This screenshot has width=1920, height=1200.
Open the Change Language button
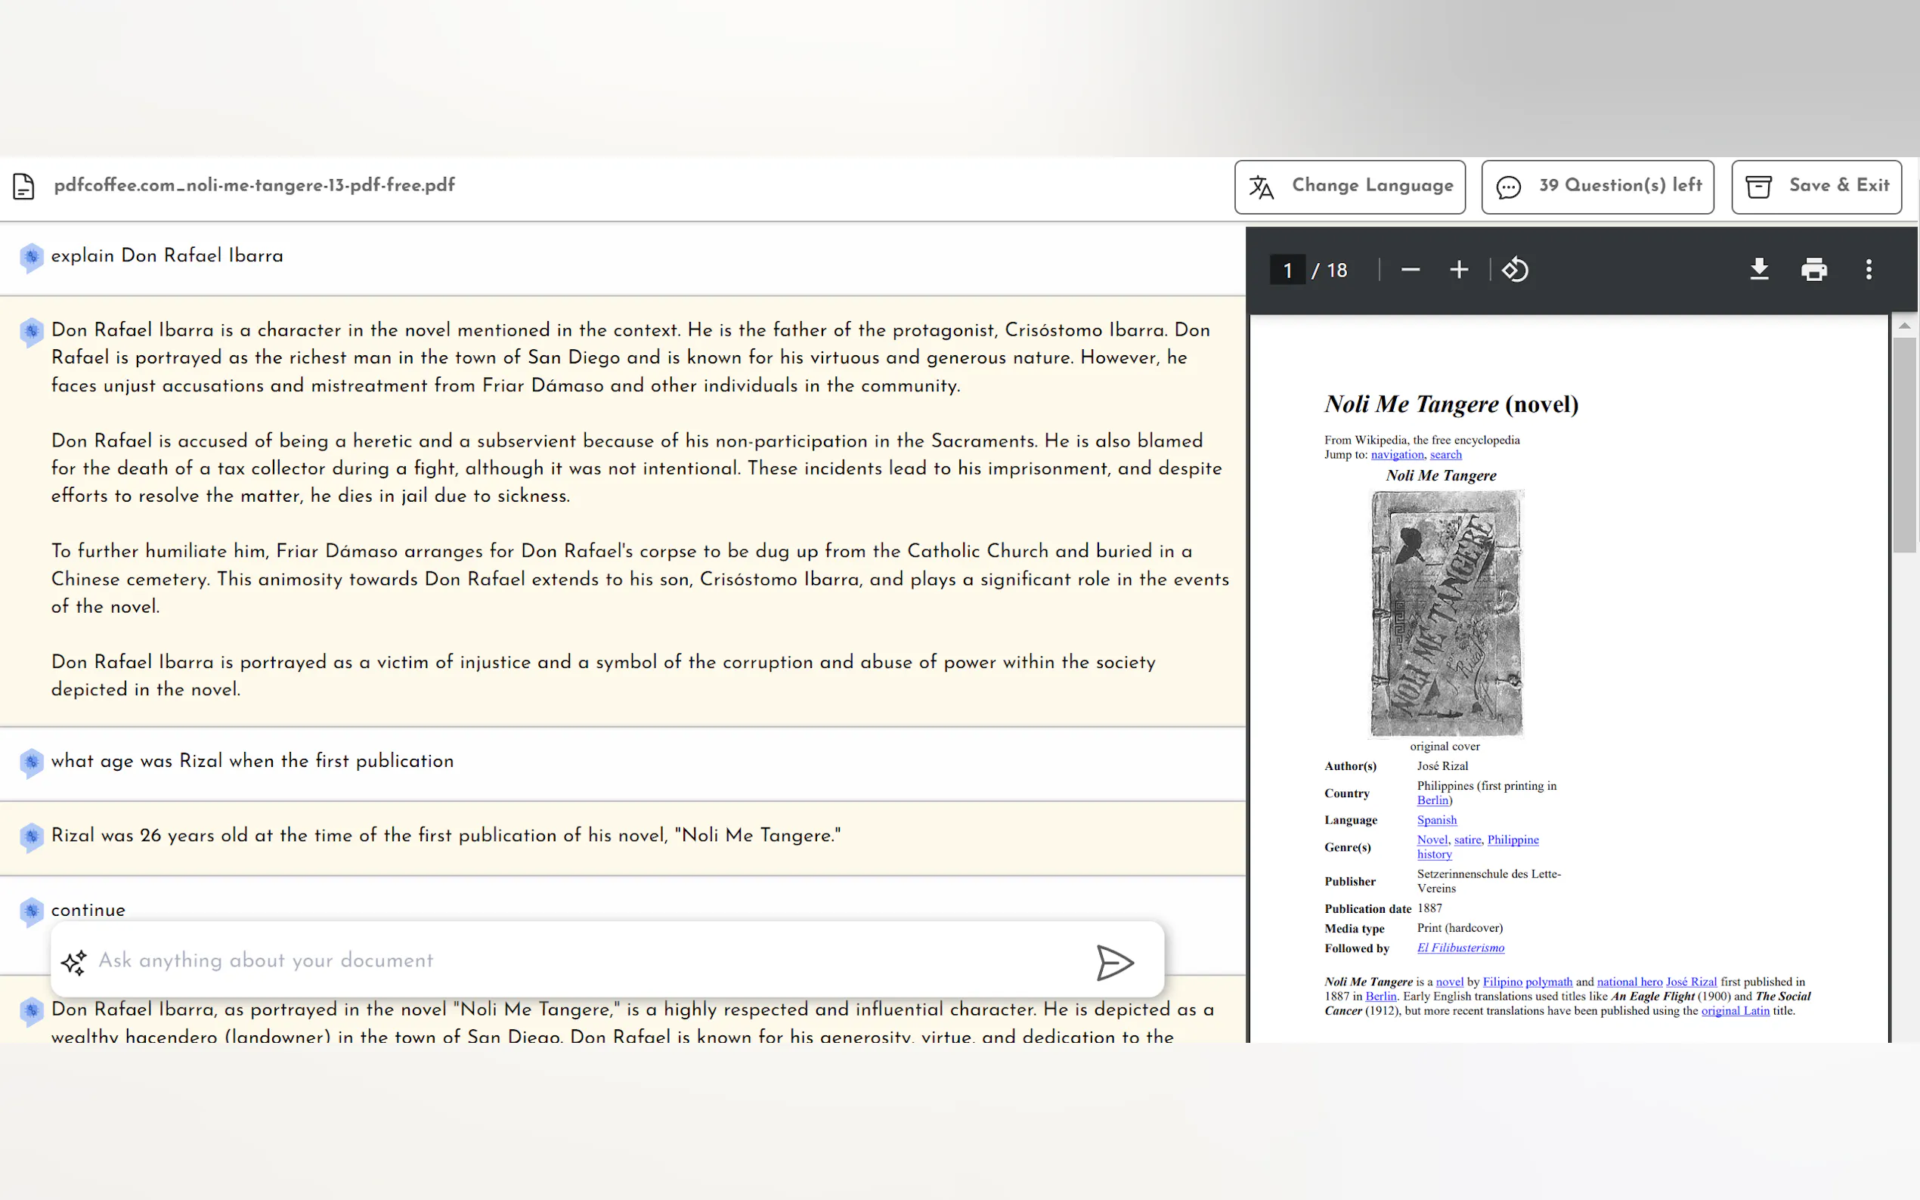1349,187
